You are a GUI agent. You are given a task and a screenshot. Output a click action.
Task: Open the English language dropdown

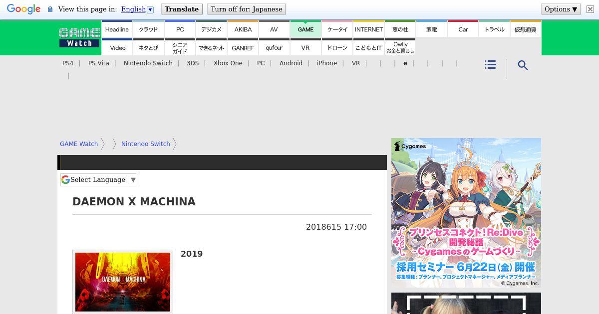click(137, 9)
